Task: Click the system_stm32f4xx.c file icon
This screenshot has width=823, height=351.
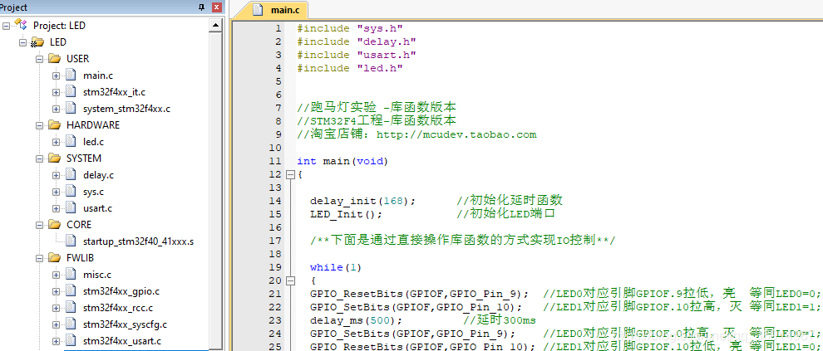Action: (x=71, y=109)
